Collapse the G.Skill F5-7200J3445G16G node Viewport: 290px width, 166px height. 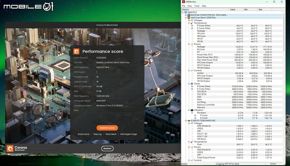(186, 121)
